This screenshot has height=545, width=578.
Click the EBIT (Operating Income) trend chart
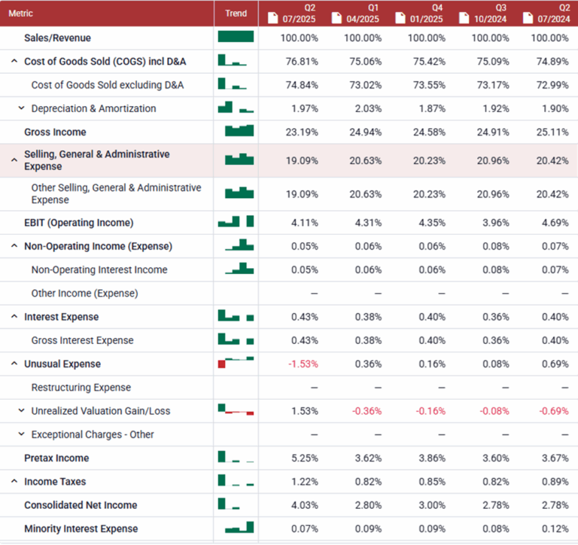point(236,223)
